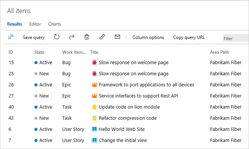Open 'Service interfaces to support Rest API'
The image size is (249, 149).
pyautogui.click(x=138, y=96)
